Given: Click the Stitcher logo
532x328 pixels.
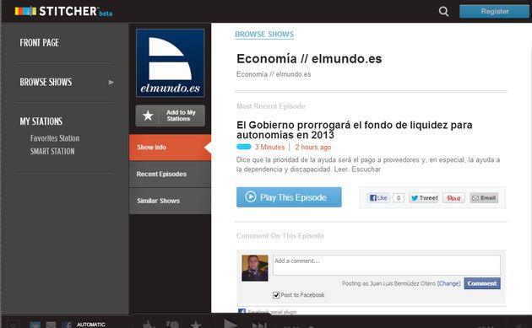Looking at the screenshot, I should pos(64,12).
